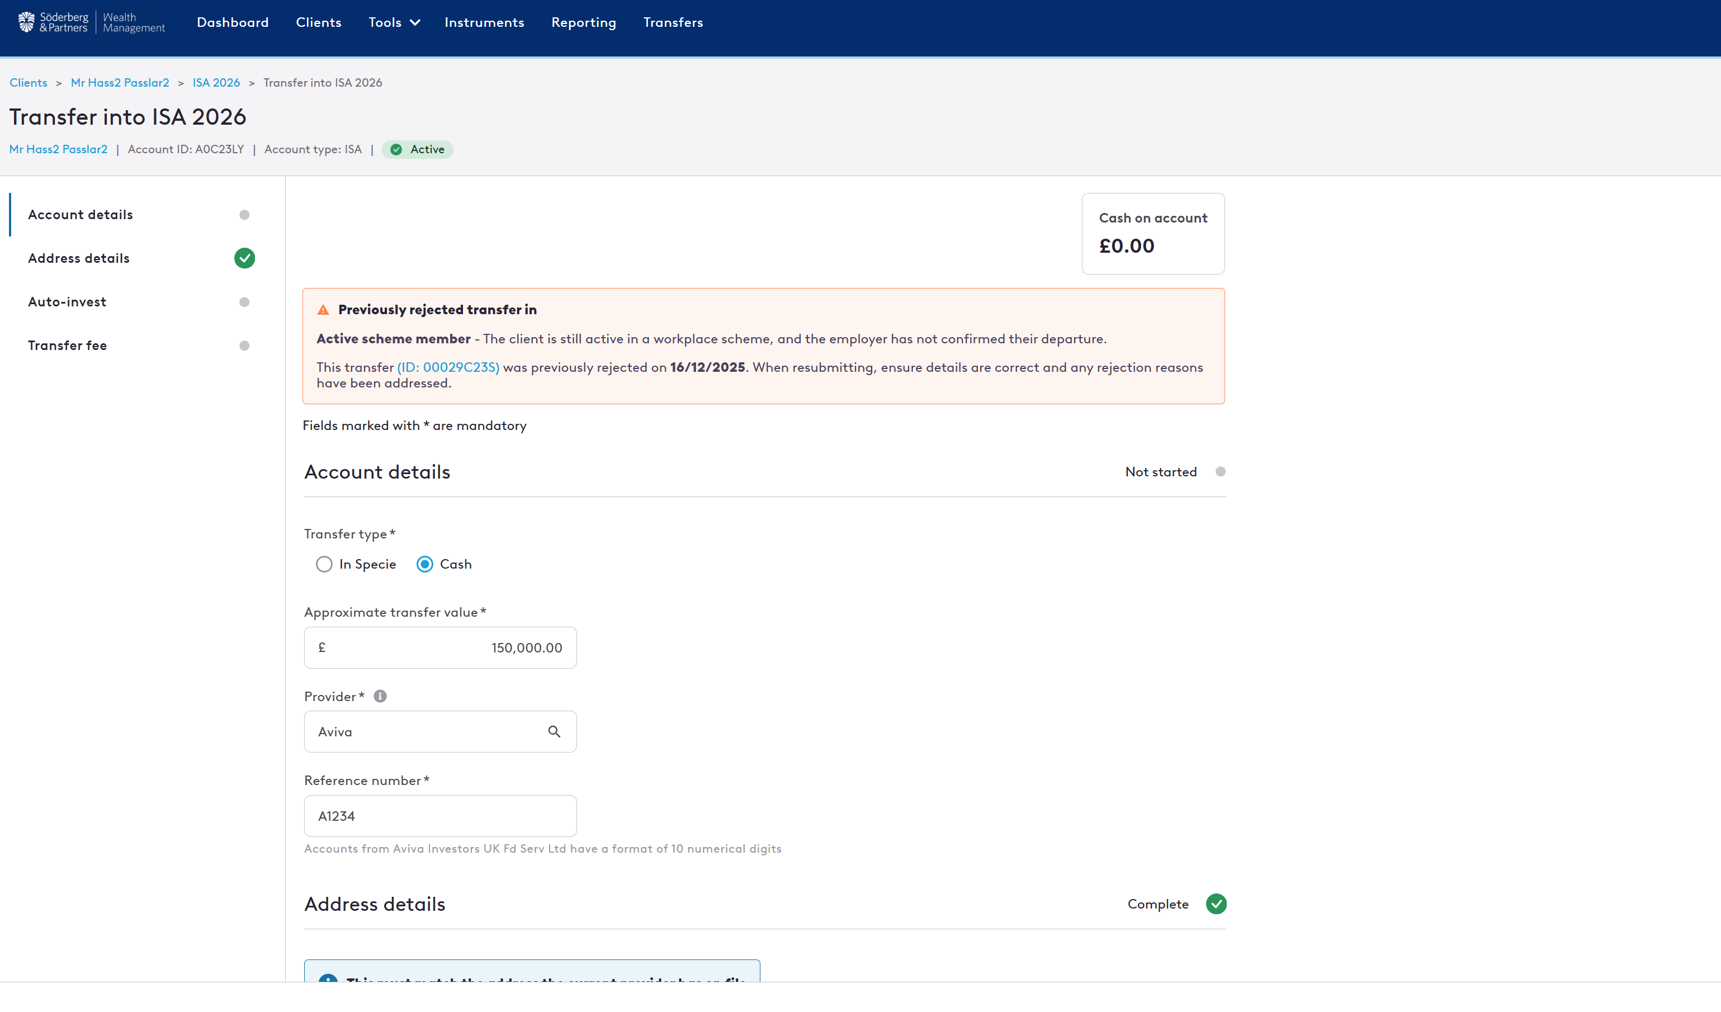Select the Cash transfer type
Image resolution: width=1721 pixels, height=1012 pixels.
(425, 564)
